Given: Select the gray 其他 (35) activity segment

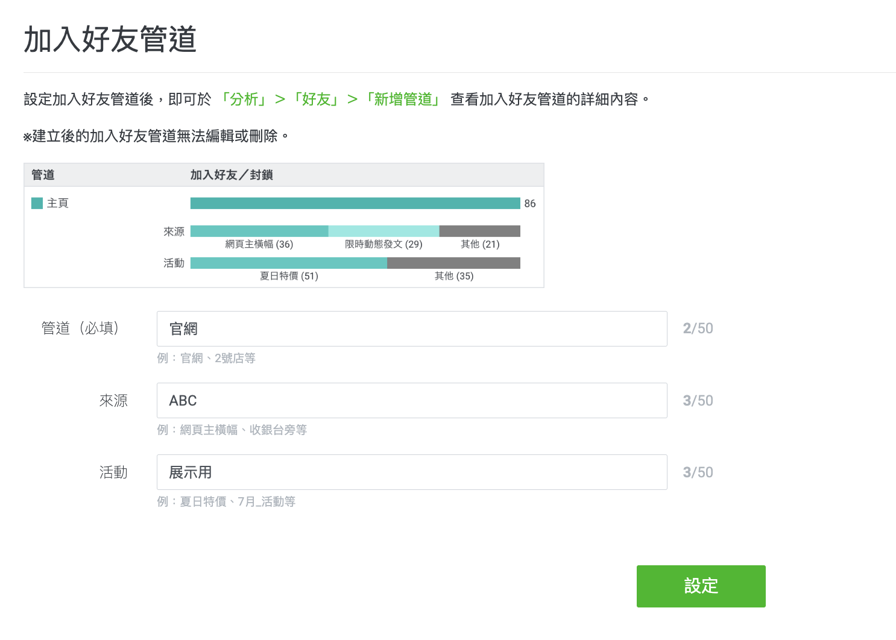Looking at the screenshot, I should tap(453, 263).
